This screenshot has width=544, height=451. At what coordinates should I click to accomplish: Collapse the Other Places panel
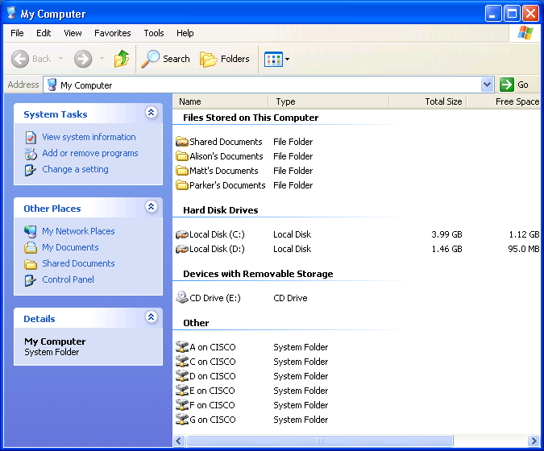click(x=151, y=208)
